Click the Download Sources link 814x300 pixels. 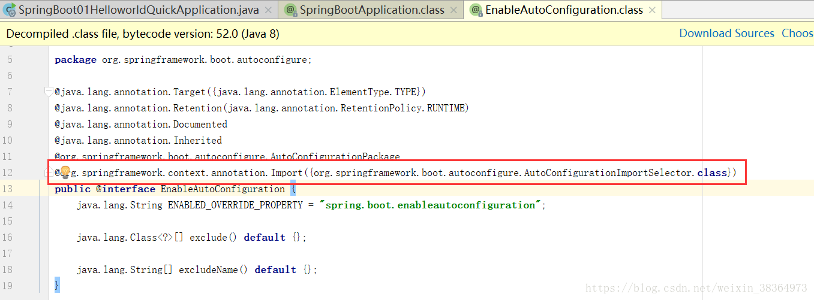point(726,34)
